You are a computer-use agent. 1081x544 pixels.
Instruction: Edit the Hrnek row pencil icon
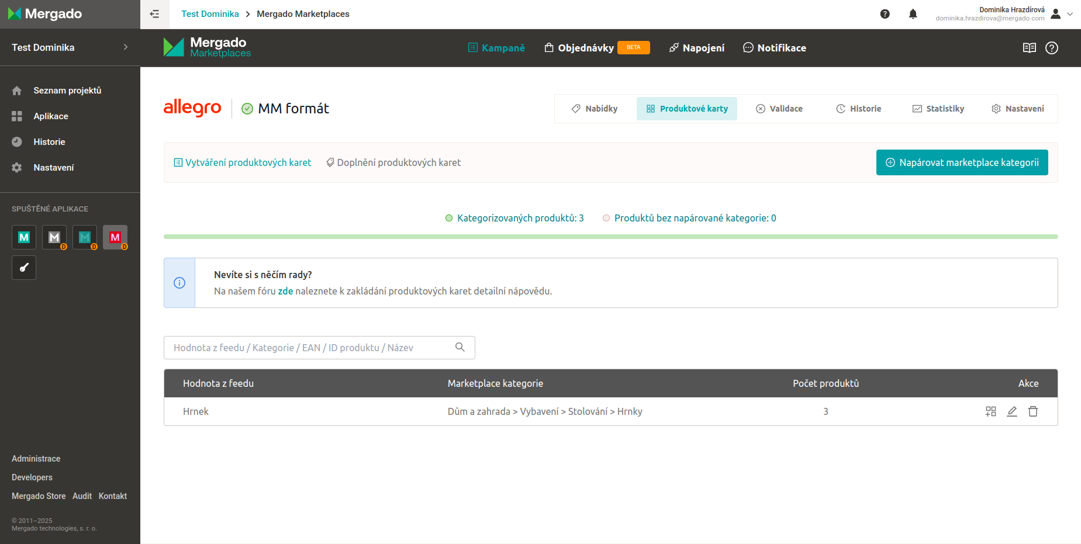(1012, 411)
